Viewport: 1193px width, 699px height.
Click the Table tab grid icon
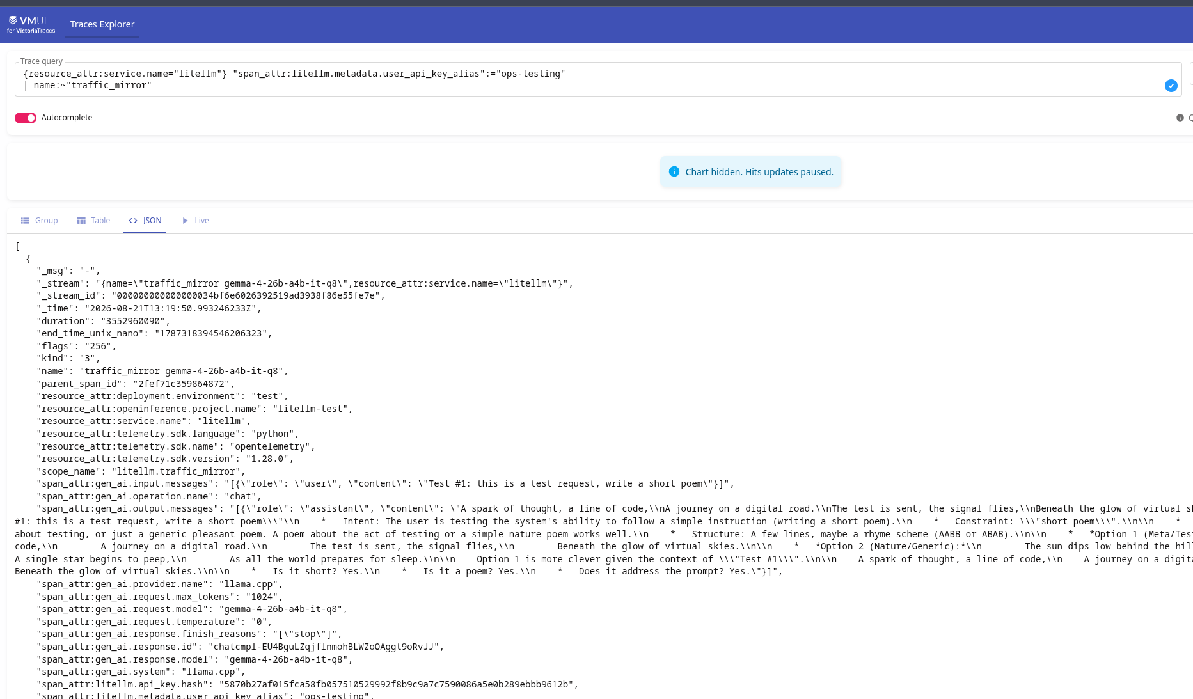tap(81, 221)
